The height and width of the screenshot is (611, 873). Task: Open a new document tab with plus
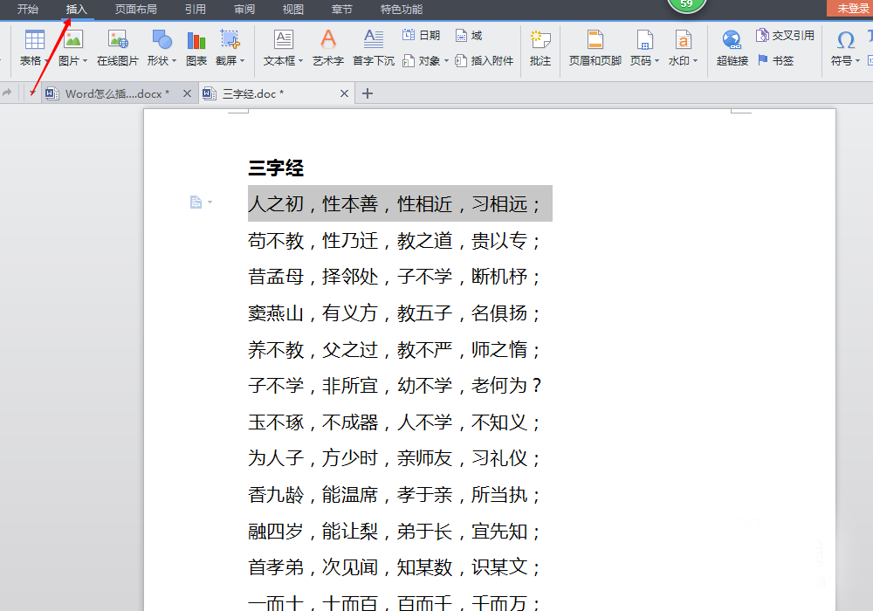click(368, 93)
